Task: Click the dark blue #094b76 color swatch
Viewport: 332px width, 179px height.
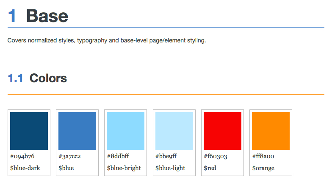Action: pos(29,131)
